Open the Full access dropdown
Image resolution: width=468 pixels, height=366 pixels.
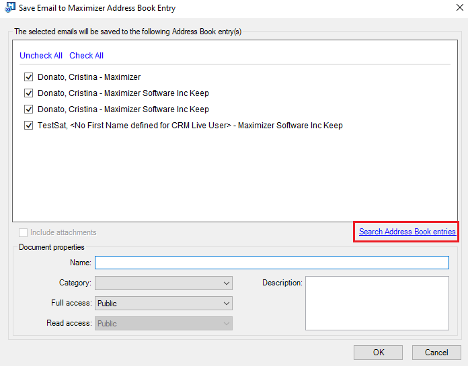pyautogui.click(x=163, y=304)
